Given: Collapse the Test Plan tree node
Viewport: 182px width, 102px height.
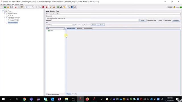Looking at the screenshot, I should click(x=1, y=10).
